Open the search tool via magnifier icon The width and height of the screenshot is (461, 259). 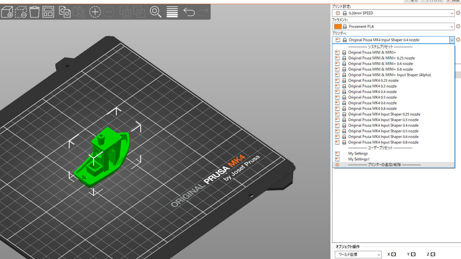pos(156,12)
